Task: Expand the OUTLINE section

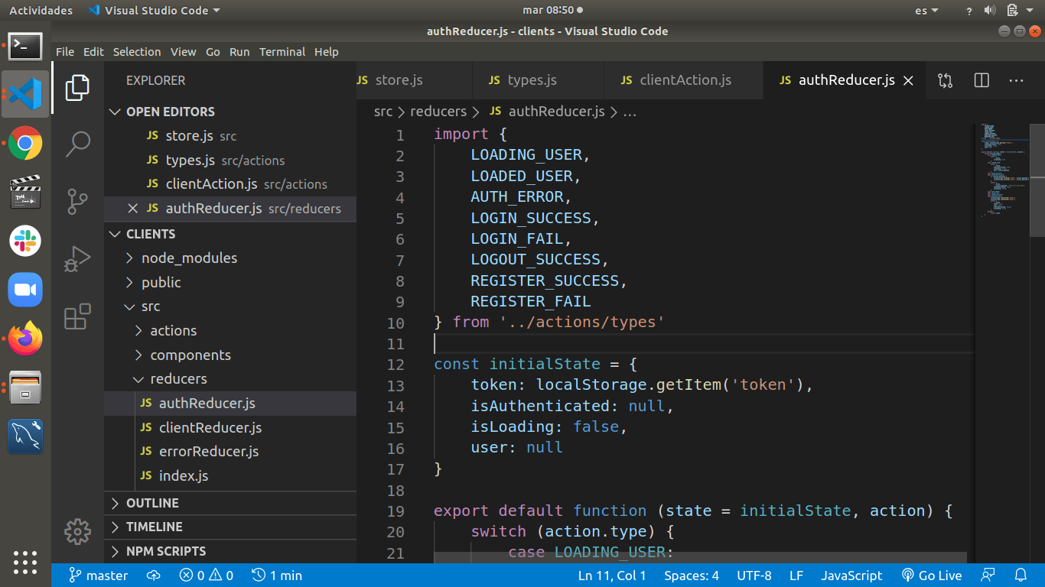Action: [x=152, y=503]
